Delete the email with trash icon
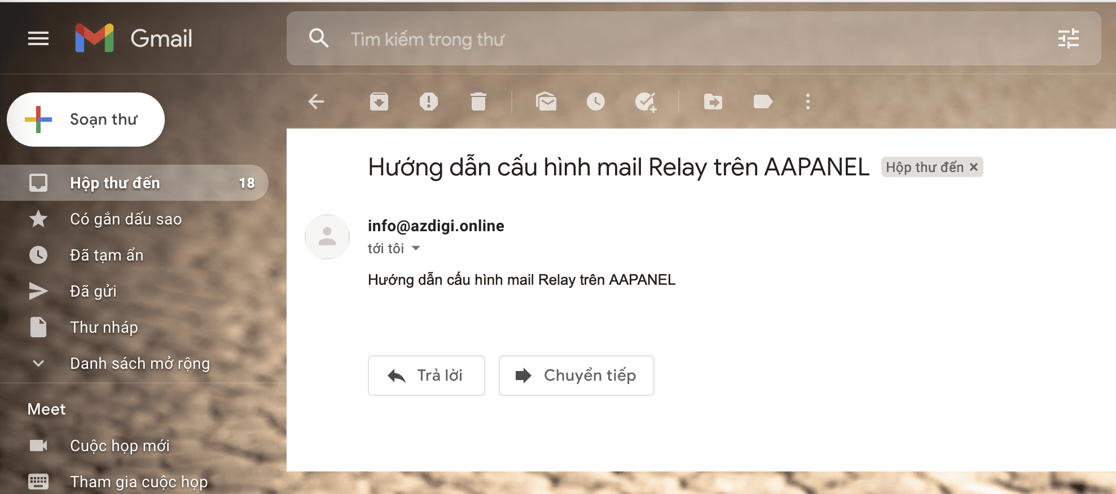Viewport: 1116px width, 494px height. click(x=478, y=102)
